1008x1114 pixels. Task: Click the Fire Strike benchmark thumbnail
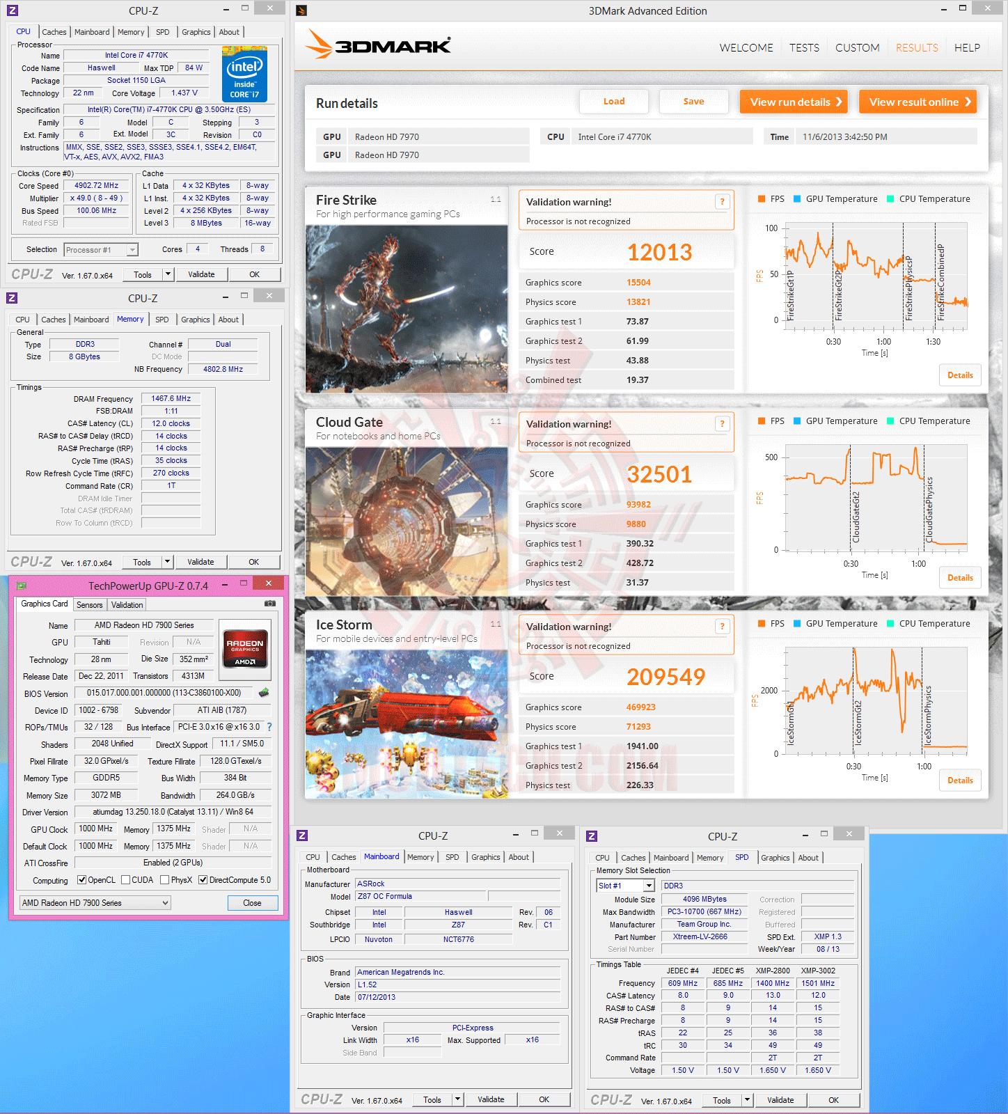(x=407, y=309)
